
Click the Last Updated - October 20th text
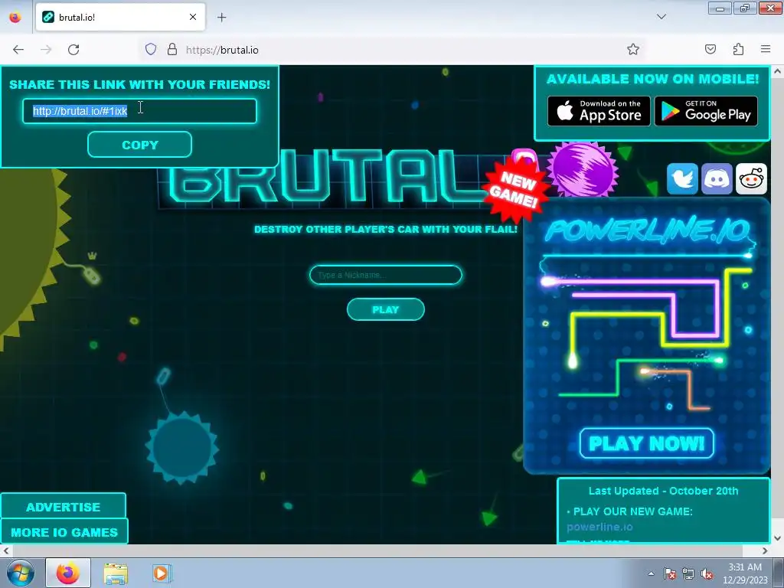[664, 491]
